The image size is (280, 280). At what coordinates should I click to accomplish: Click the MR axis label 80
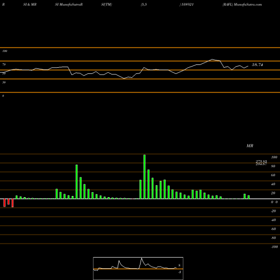pos(273,166)
